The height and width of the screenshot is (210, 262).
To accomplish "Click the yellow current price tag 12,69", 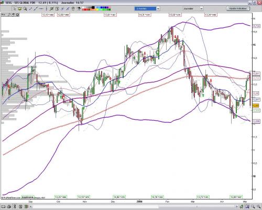I will (256, 106).
